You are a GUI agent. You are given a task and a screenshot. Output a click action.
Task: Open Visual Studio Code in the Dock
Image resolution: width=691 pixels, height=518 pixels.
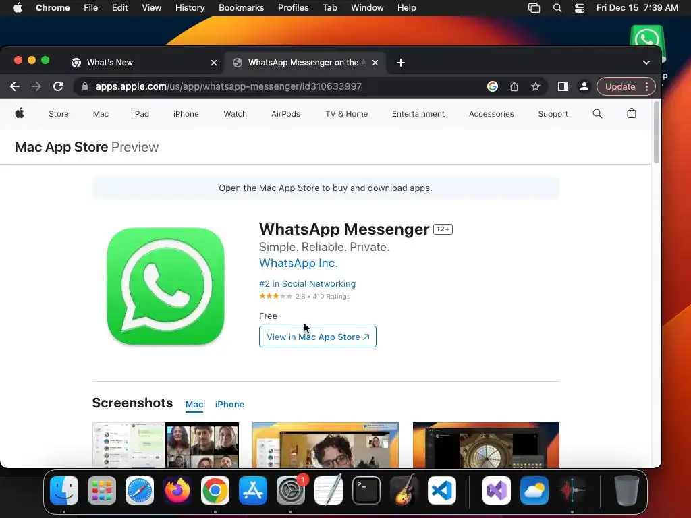coord(442,490)
